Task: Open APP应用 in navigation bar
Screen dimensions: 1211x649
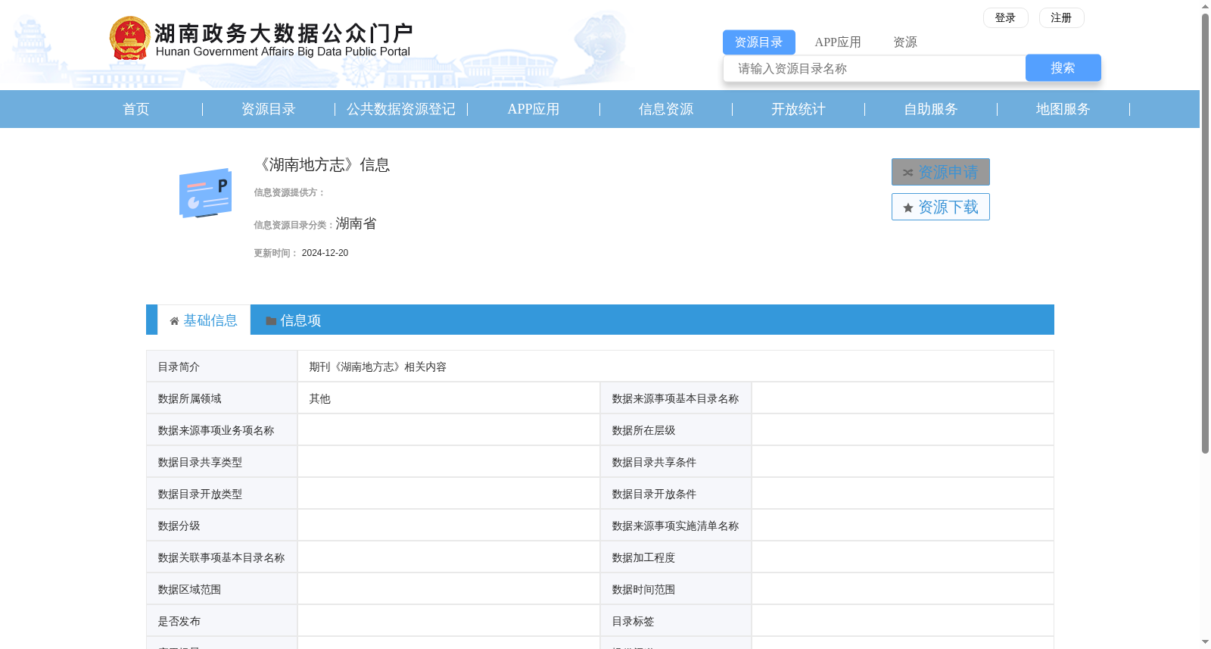Action: (534, 109)
